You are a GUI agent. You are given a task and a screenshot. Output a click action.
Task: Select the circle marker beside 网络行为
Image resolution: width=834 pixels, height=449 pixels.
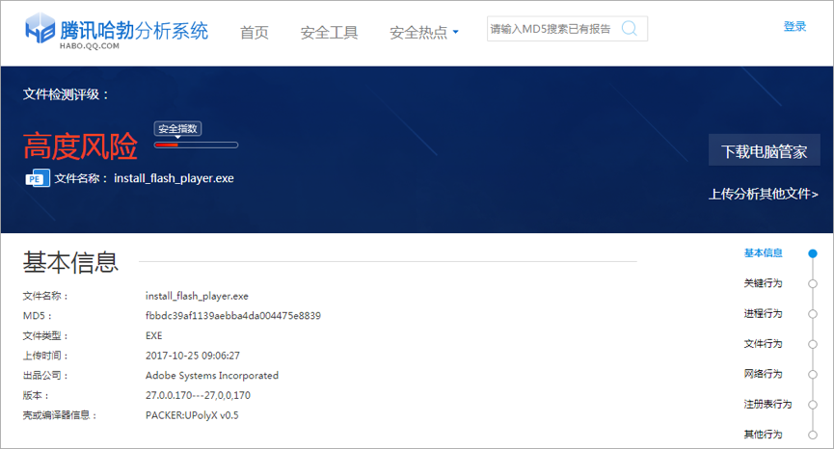(x=813, y=375)
